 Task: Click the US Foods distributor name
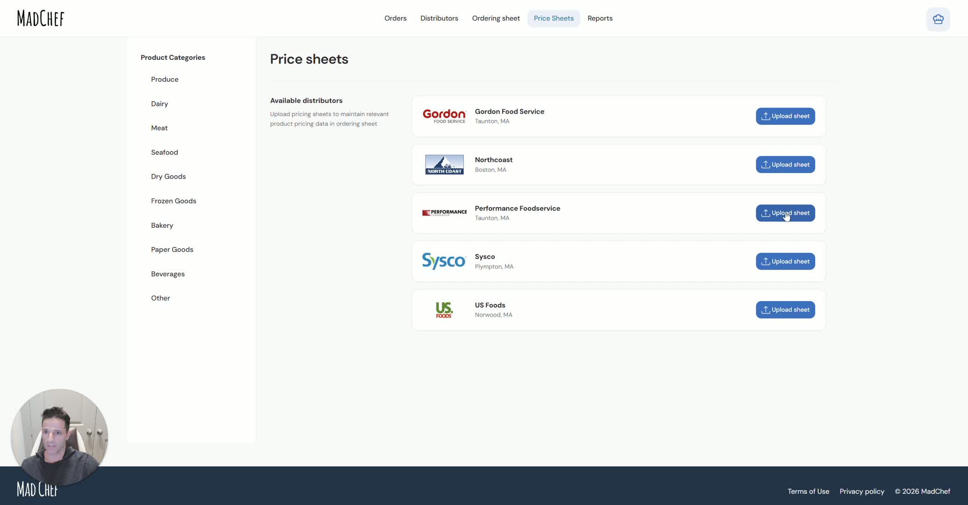pyautogui.click(x=490, y=305)
